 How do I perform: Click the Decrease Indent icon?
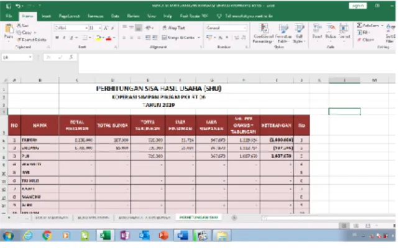click(x=148, y=38)
